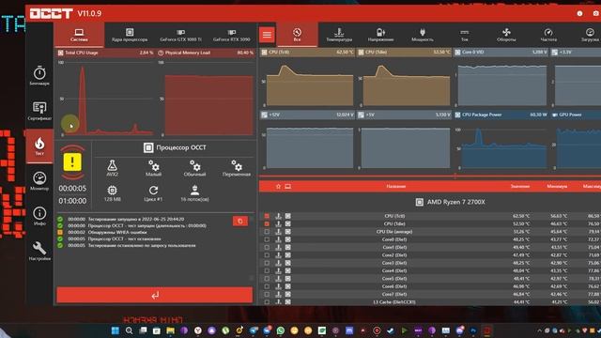Click the AMD Ryzen 7 2700X group header
The width and height of the screenshot is (601, 338).
[x=451, y=202]
